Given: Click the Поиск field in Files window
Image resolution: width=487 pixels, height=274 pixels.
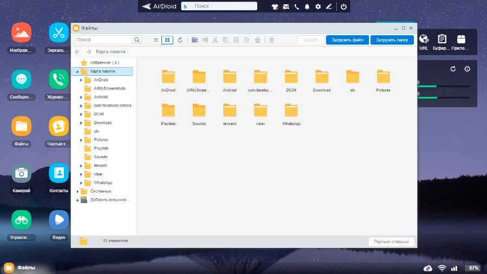Looking at the screenshot, I should [103, 40].
